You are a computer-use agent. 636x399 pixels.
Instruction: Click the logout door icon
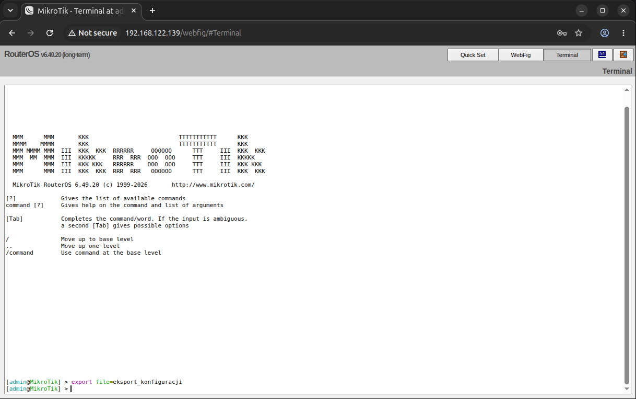(623, 55)
